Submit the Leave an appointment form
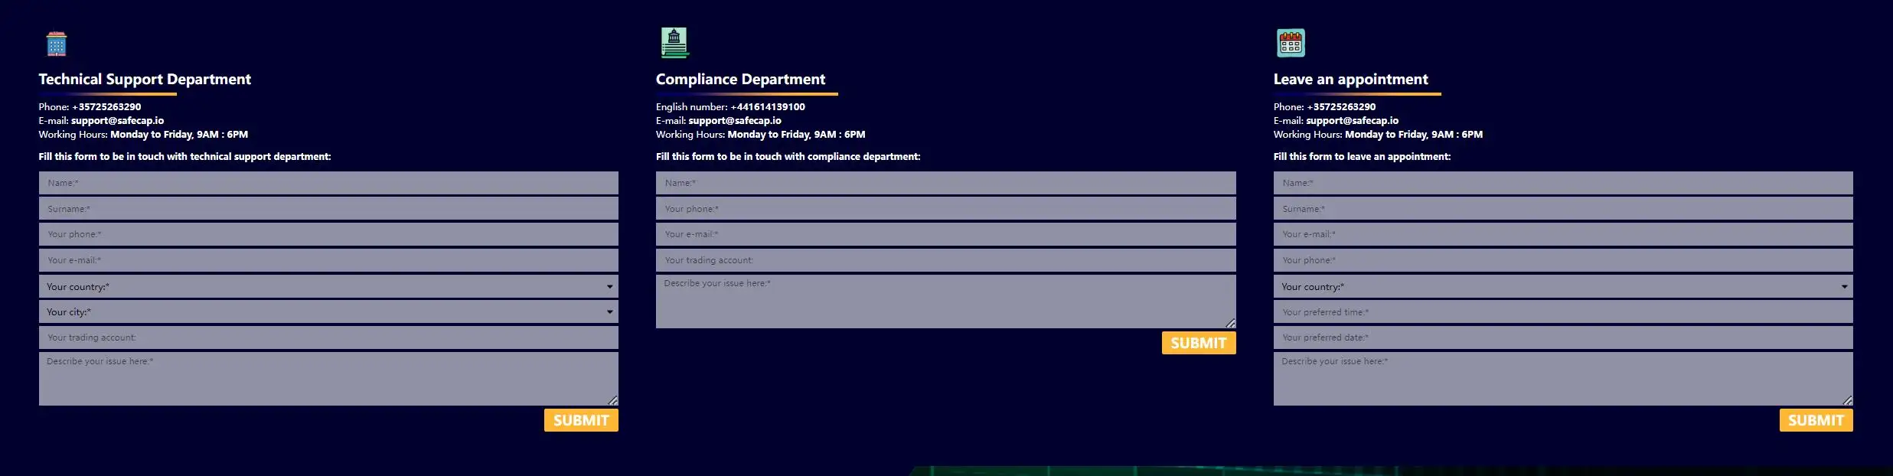Image resolution: width=1893 pixels, height=476 pixels. [1816, 420]
